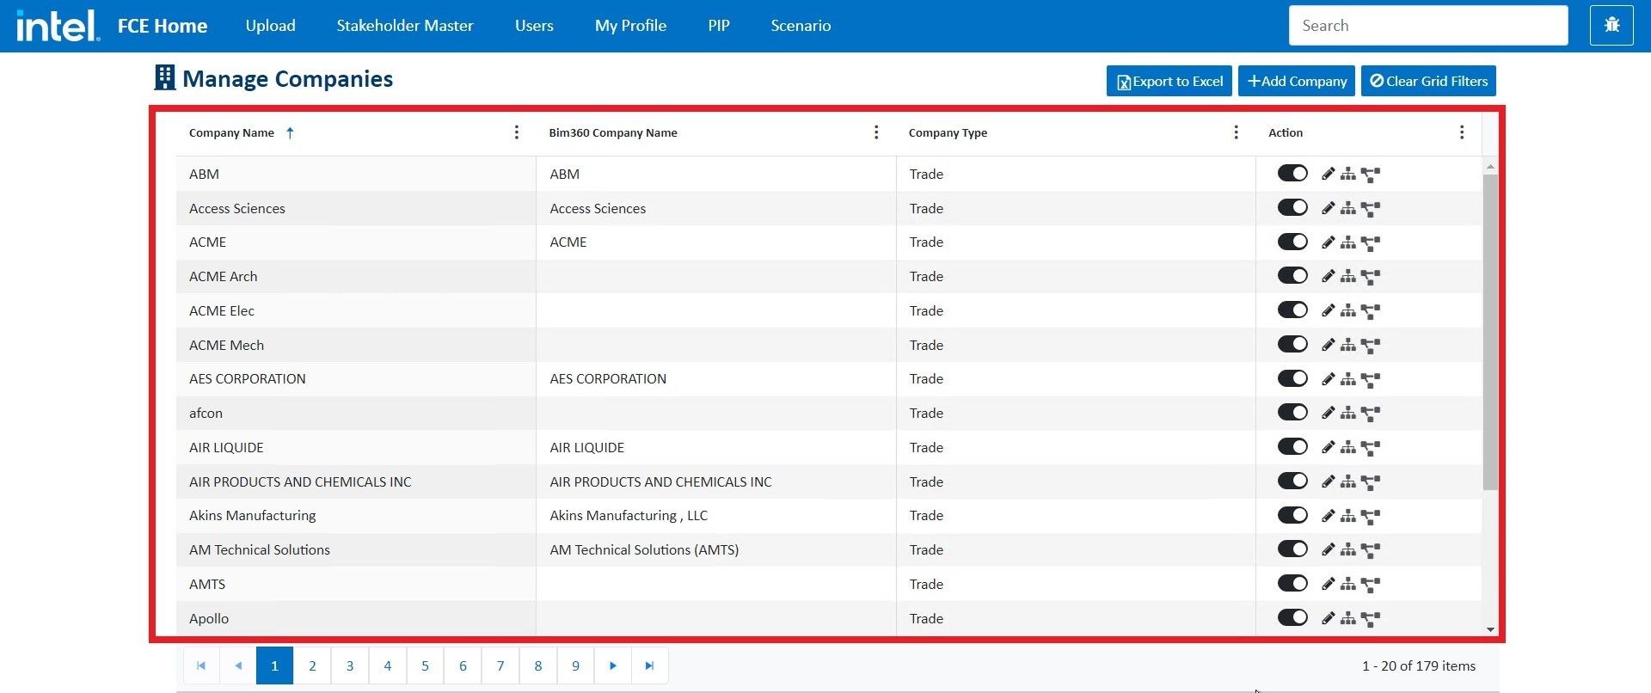Click the network diagram icon for ACME

[x=1371, y=243]
